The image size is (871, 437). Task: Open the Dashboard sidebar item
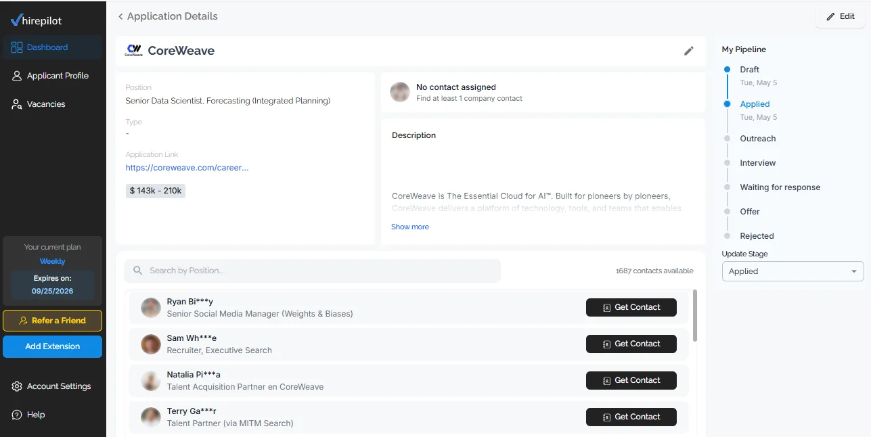(53, 47)
